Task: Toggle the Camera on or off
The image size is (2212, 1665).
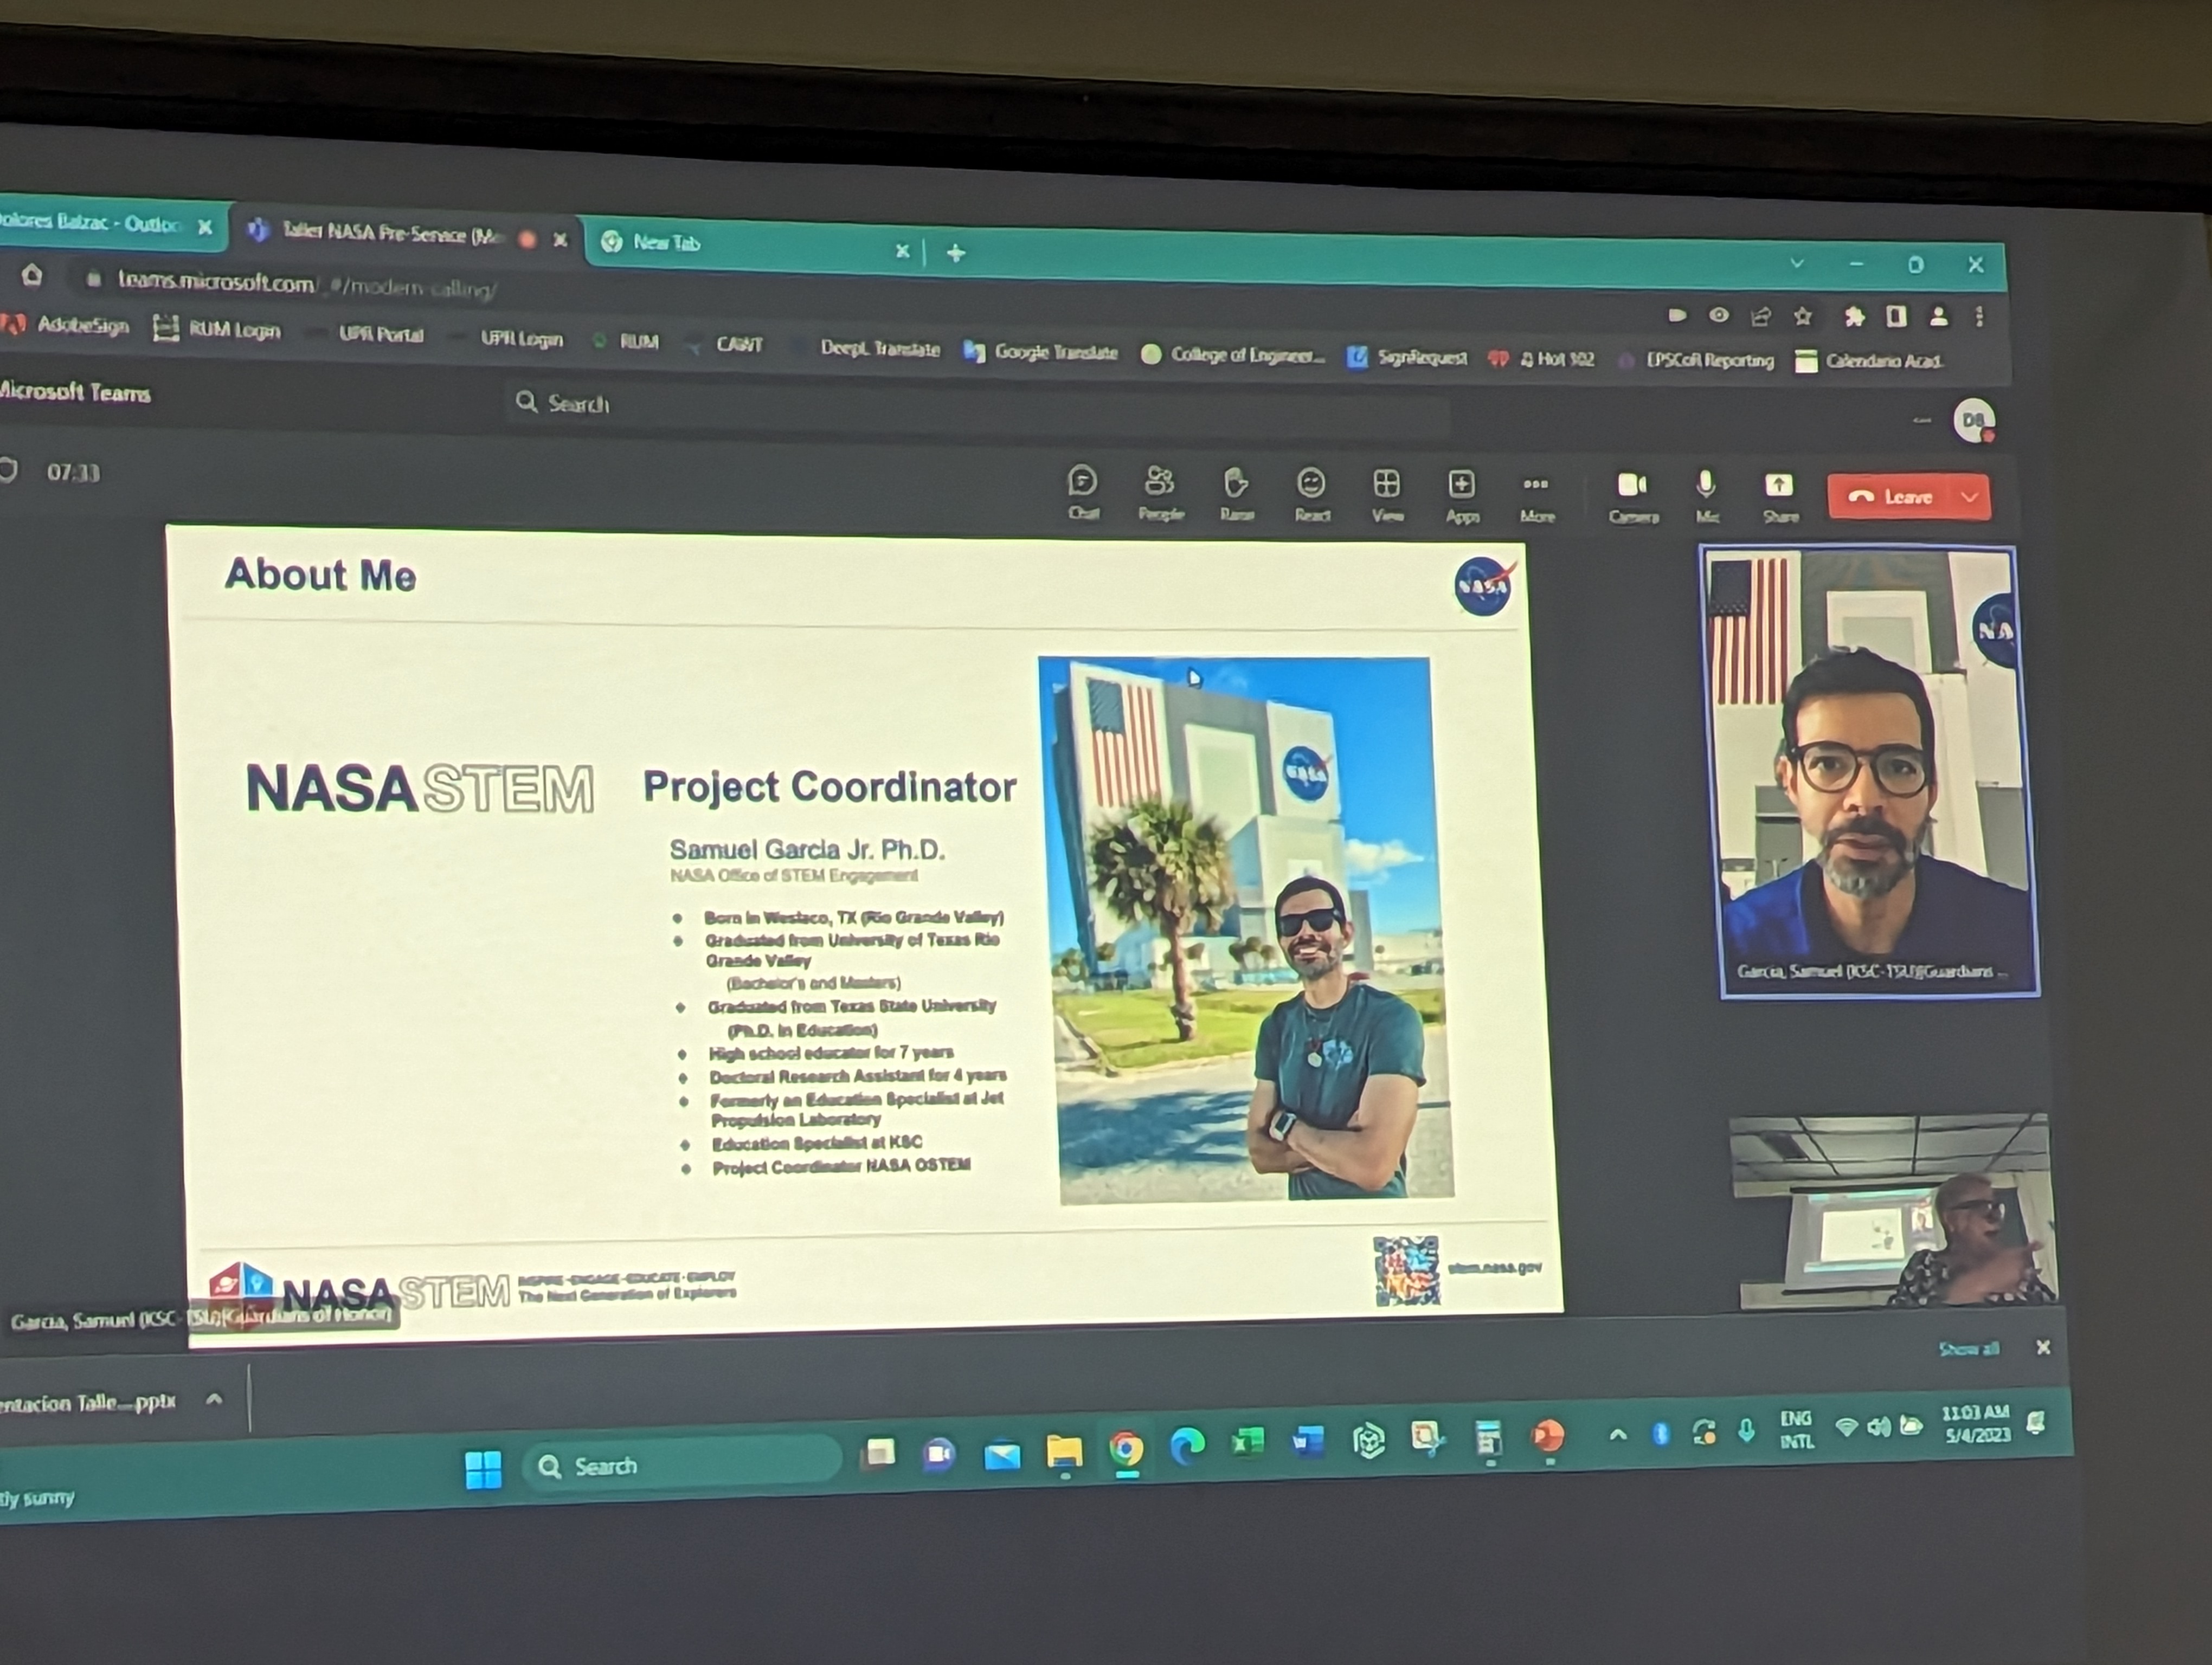Action: [x=1633, y=496]
